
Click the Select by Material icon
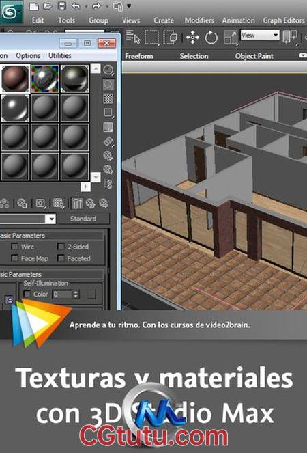click(x=108, y=169)
